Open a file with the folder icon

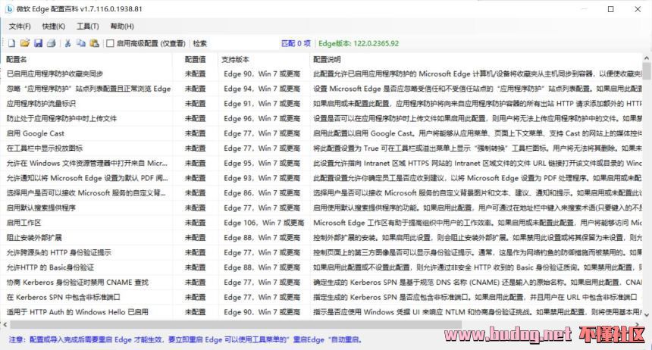[x=25, y=43]
